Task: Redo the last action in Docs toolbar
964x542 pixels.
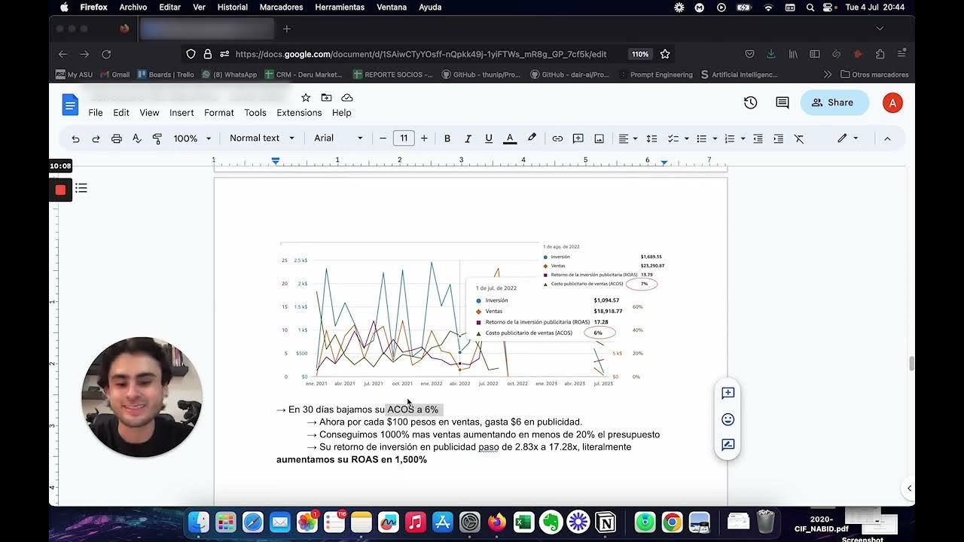Action: tap(96, 139)
